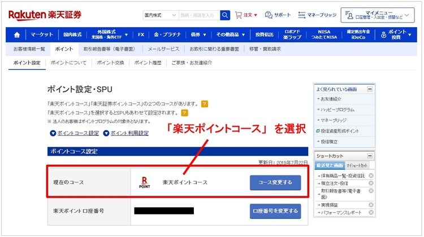Switch to ポイント交換 tab
This screenshot has width=424, height=237.
110,63
